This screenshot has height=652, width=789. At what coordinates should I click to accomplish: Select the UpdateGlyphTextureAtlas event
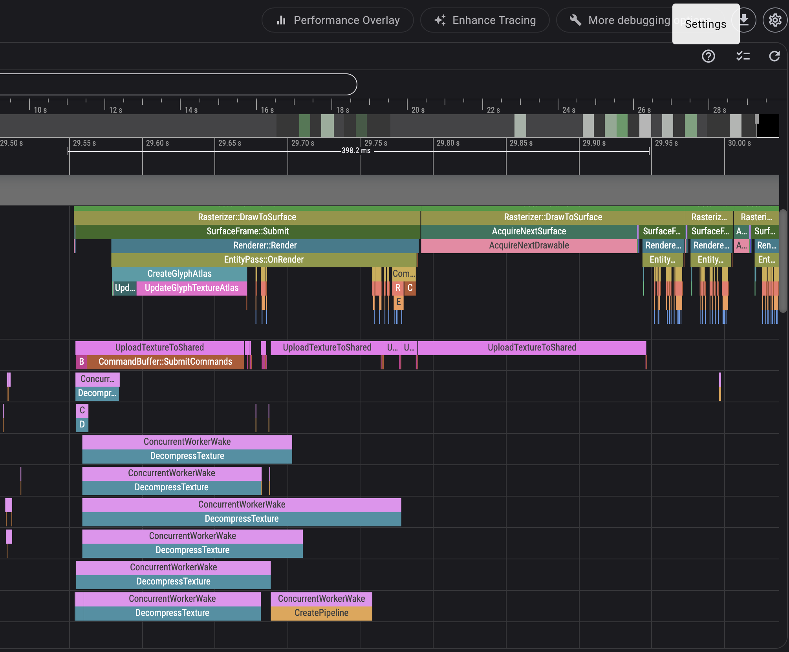click(192, 288)
